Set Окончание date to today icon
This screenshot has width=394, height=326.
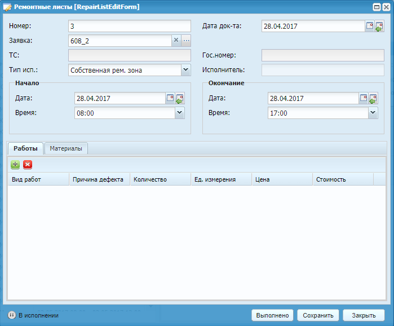(373, 98)
